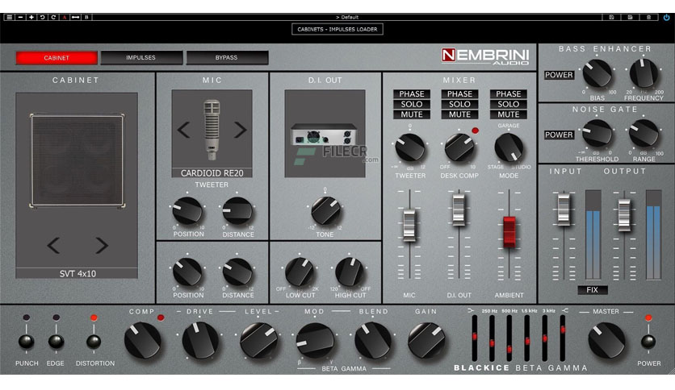Switch to the IMPULSES tab
This screenshot has height=390, width=675.
tap(141, 57)
